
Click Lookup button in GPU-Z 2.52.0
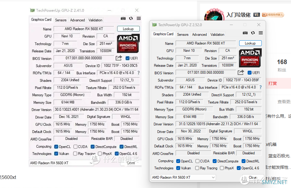click(250, 43)
